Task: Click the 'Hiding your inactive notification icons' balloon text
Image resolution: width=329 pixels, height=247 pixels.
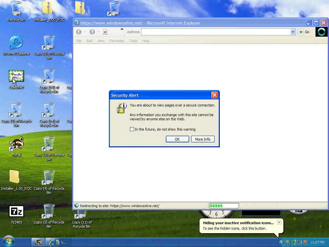Action: [238, 223]
